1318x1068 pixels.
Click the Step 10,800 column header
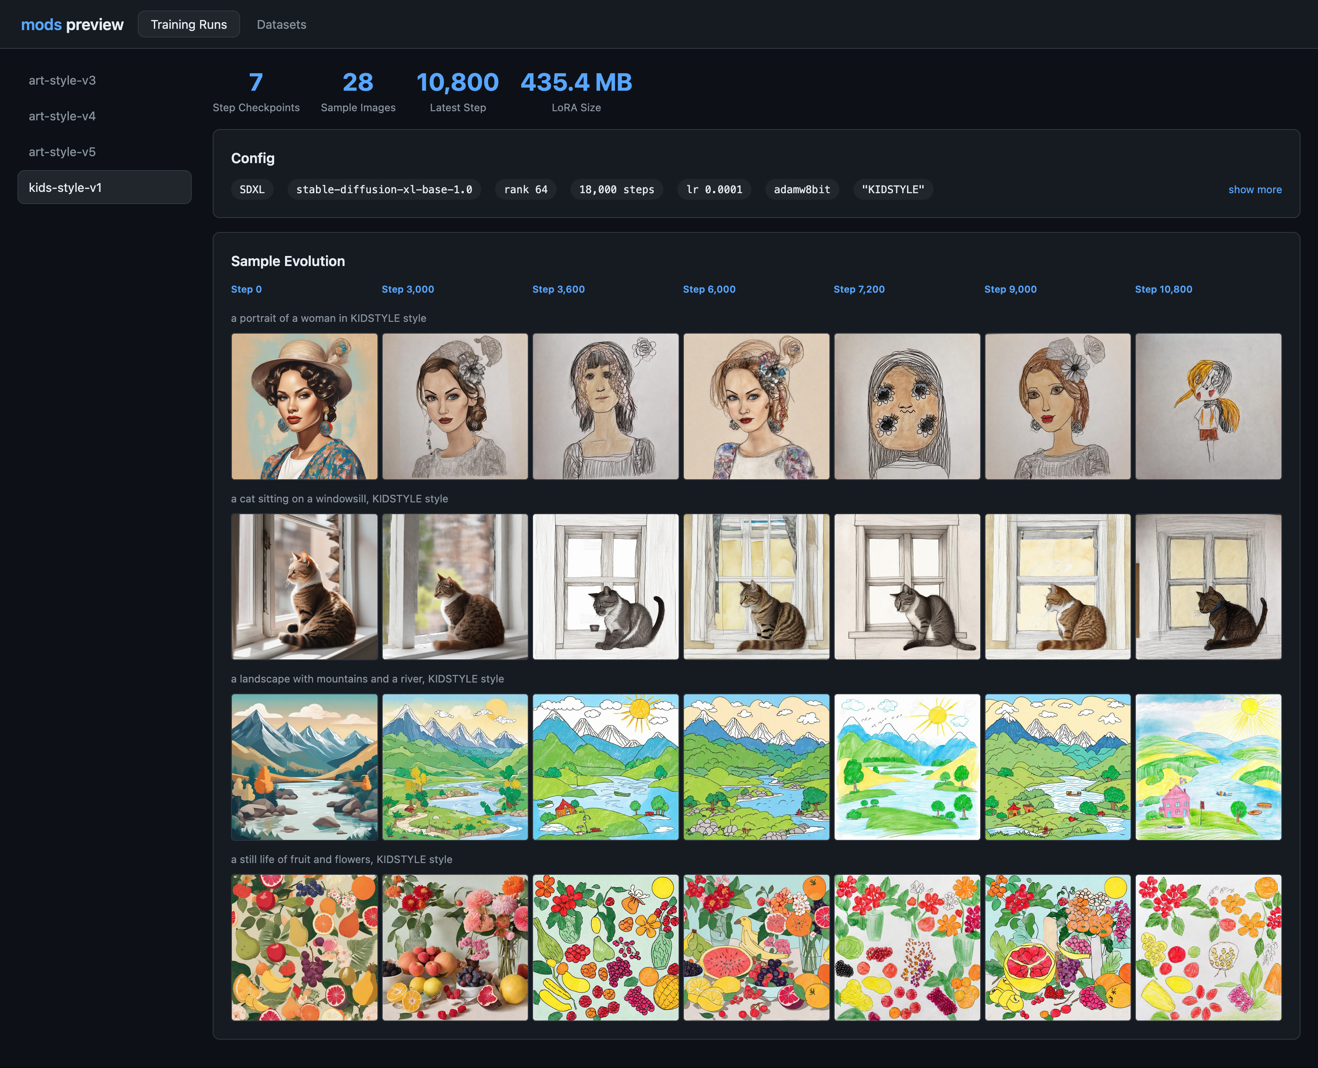(x=1163, y=289)
